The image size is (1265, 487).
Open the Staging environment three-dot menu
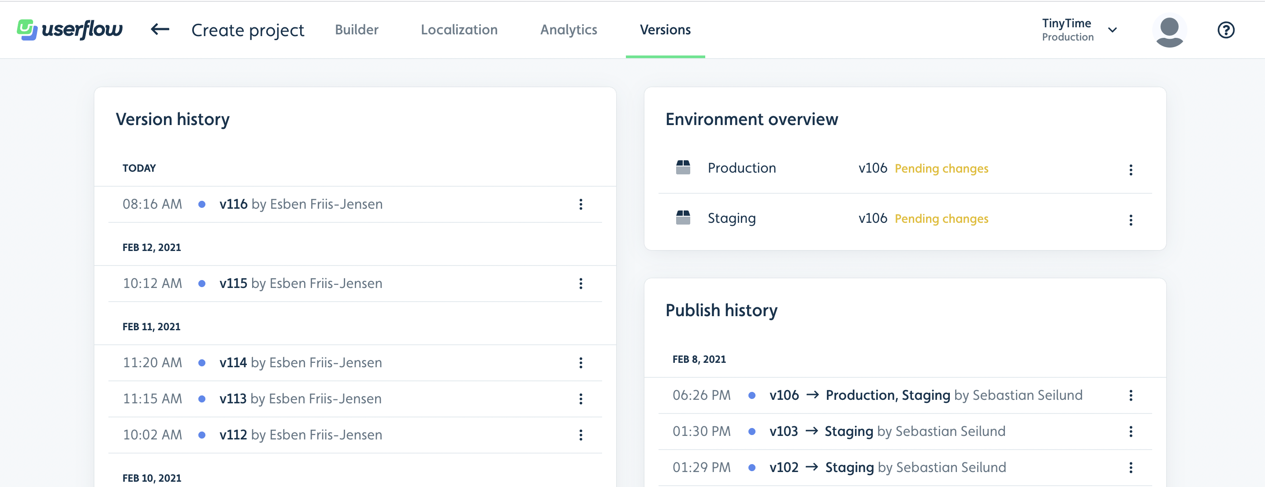point(1131,220)
